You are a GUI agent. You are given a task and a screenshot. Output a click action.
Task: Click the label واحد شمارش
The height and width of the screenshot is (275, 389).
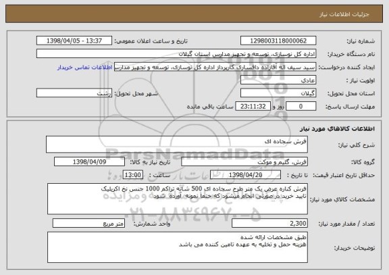click(x=152, y=224)
